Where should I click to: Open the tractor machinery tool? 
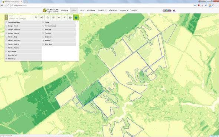(42, 17)
